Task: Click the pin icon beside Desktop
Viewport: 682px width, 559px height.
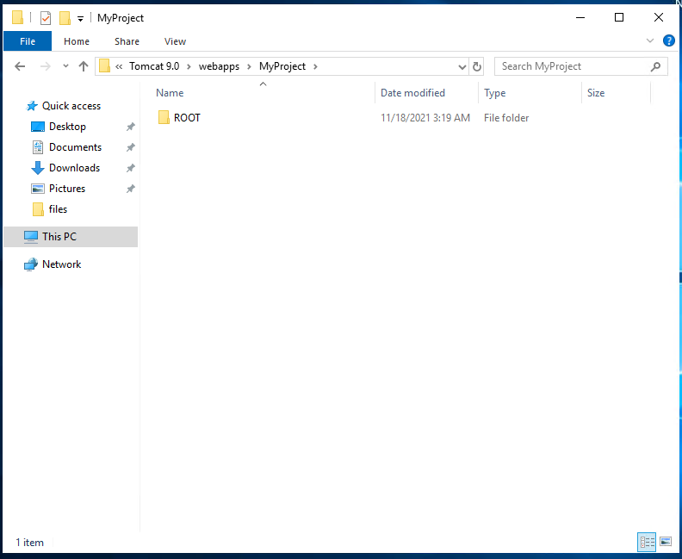Action: [131, 127]
